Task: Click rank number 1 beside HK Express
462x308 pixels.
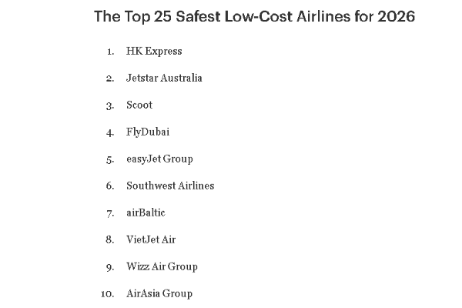Action: 111,52
